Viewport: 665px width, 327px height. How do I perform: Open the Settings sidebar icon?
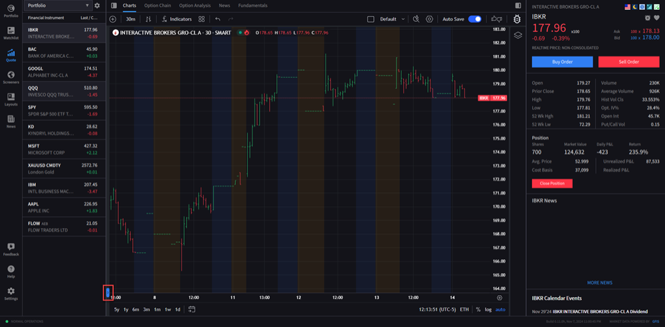click(11, 294)
